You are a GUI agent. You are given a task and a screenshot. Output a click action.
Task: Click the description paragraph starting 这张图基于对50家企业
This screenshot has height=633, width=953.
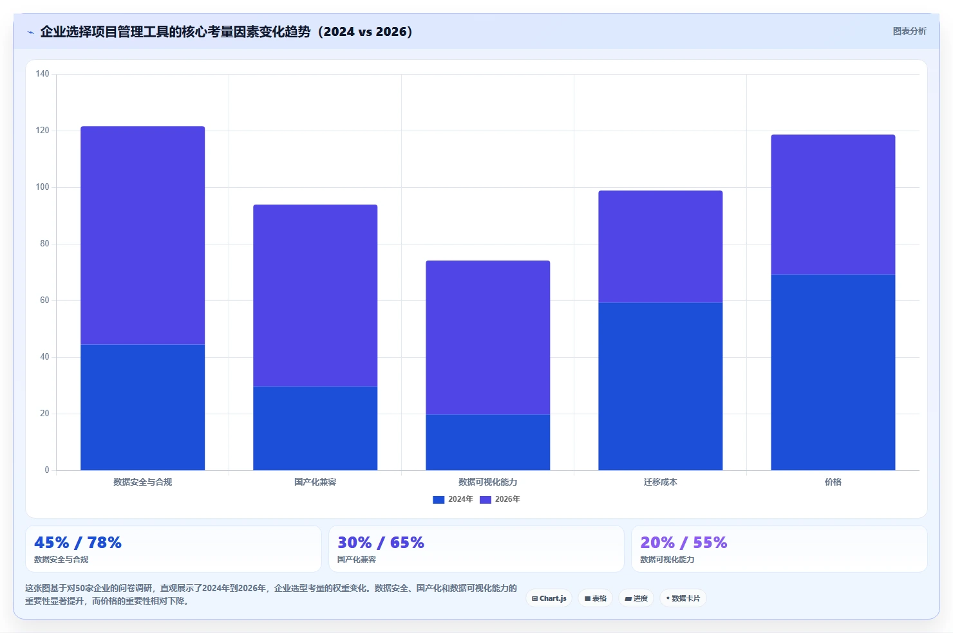tap(271, 594)
